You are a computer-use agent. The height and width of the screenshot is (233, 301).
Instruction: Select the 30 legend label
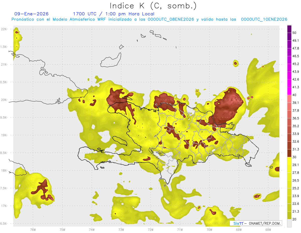[294, 157]
